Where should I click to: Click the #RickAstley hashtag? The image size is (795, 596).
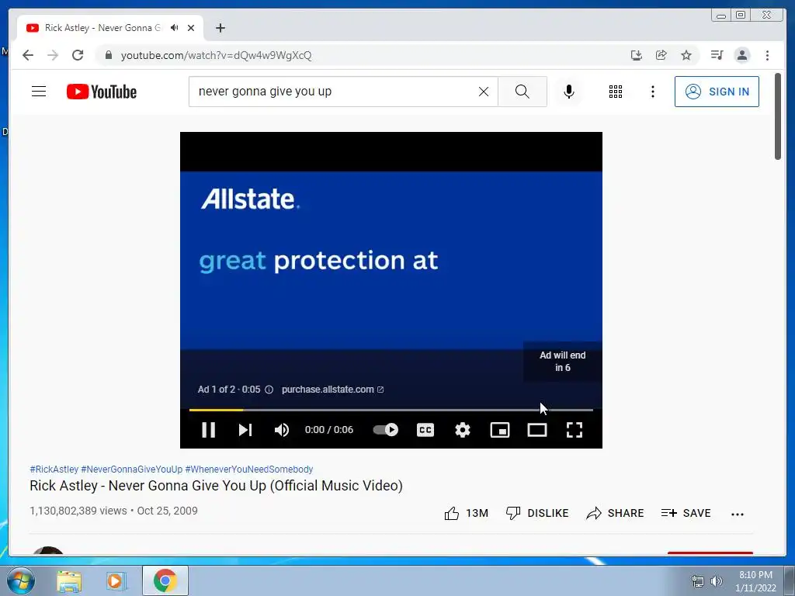tap(54, 470)
